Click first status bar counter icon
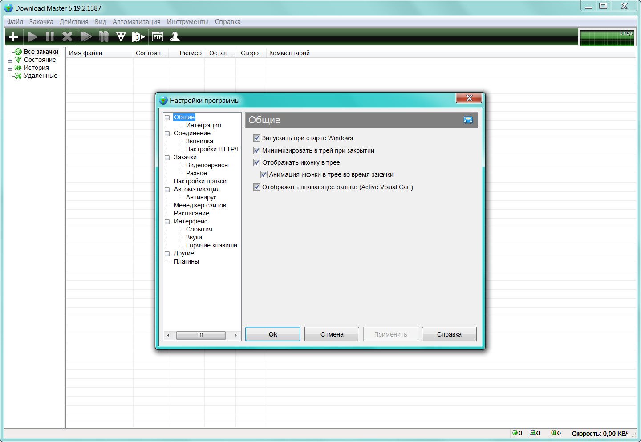 click(515, 433)
